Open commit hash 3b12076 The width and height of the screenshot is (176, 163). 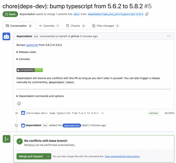point(169,113)
